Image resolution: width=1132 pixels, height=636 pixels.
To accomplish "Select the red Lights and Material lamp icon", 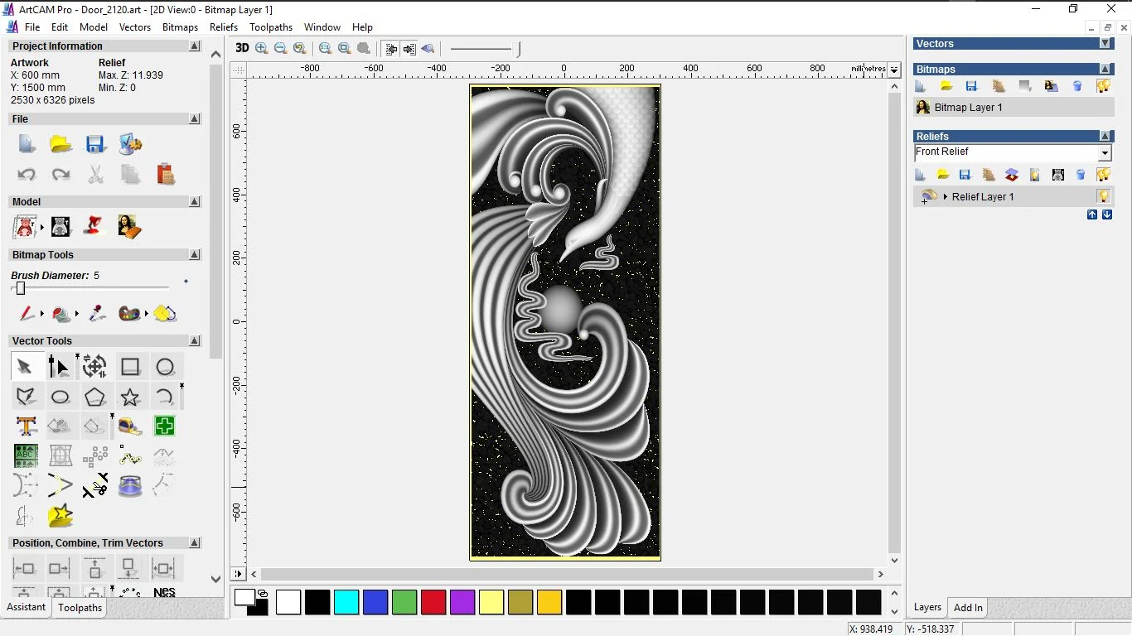I will pos(95,226).
